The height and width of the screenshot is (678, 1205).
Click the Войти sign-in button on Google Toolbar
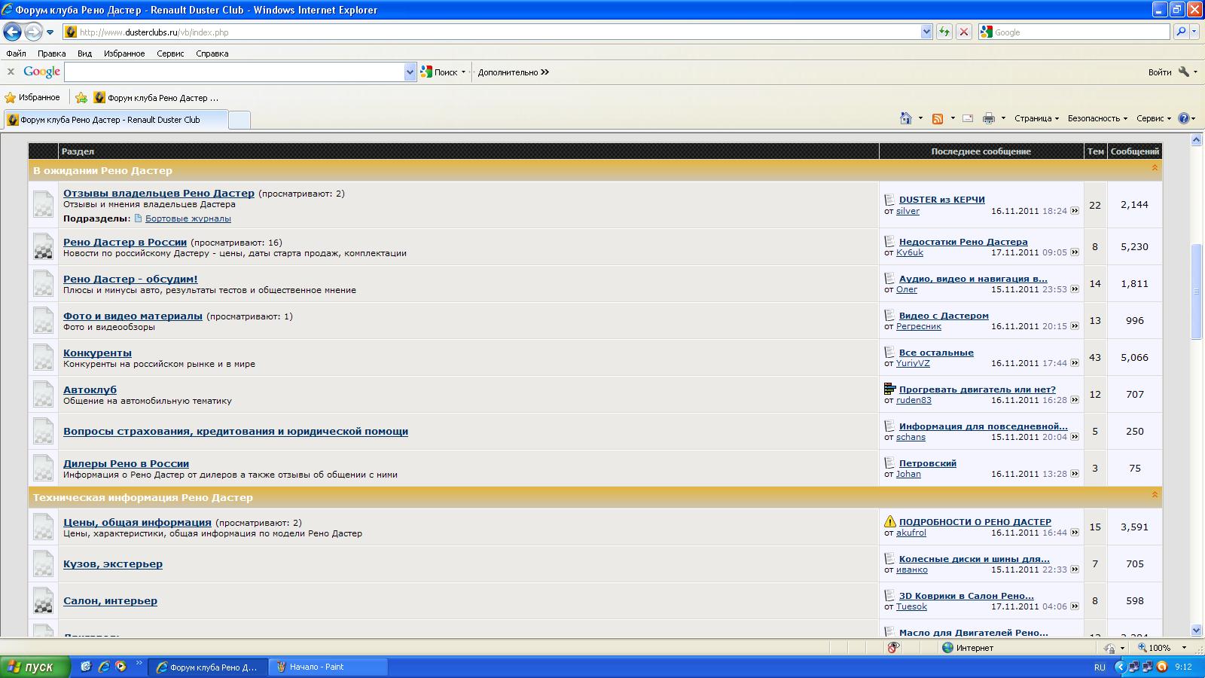1160,72
